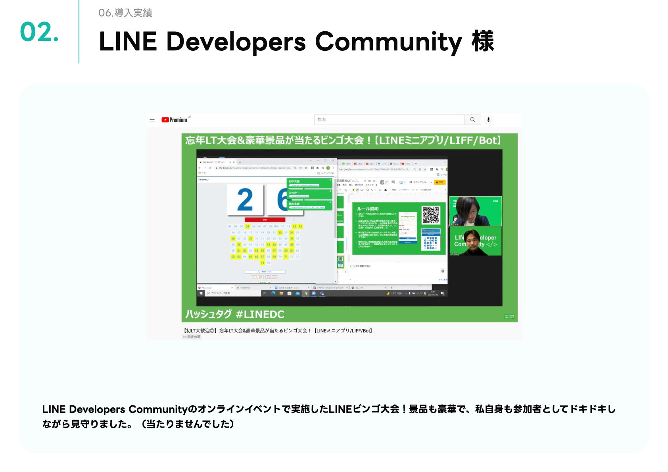Open Chrome kebab menu in bingo window
This screenshot has height=472, width=668.
pos(333,168)
